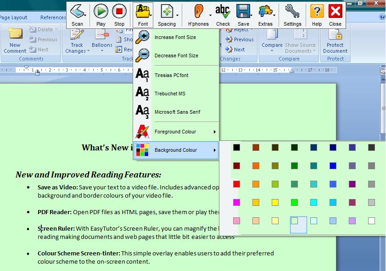Click New Comment in Word ribbon
Screen dimensions: 386x271
tap(15, 40)
